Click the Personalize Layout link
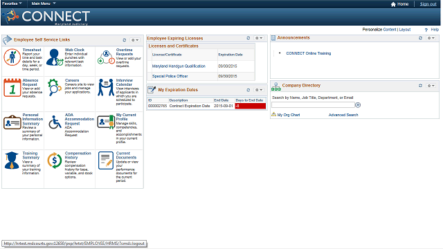 pyautogui.click(x=404, y=29)
